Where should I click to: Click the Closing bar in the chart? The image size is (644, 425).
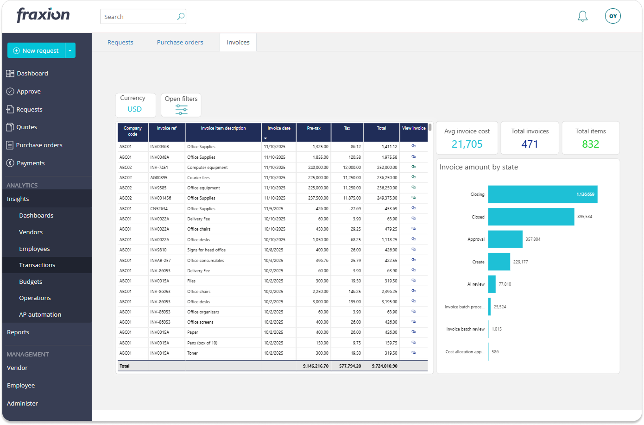pyautogui.click(x=542, y=194)
